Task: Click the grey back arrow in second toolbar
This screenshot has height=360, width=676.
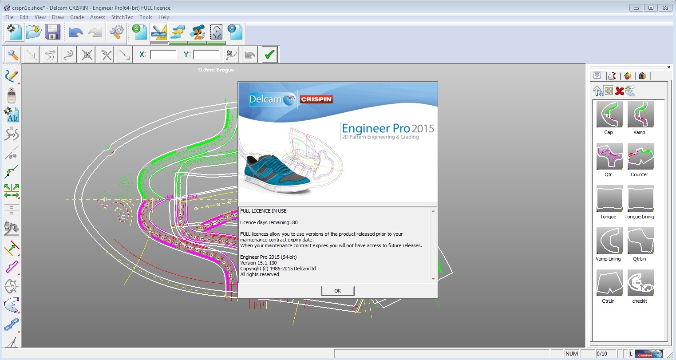Action: 250,55
